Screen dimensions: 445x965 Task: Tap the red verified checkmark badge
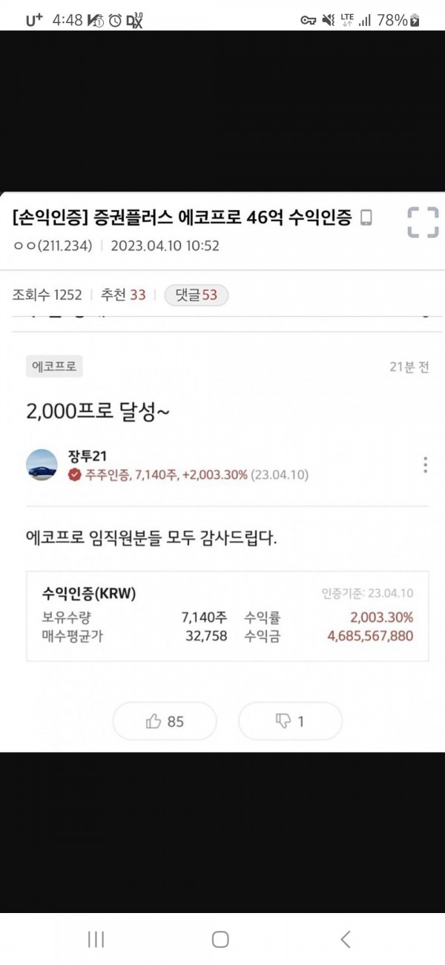point(74,475)
